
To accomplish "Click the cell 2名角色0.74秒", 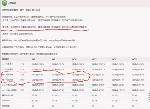I will click(118, 80).
